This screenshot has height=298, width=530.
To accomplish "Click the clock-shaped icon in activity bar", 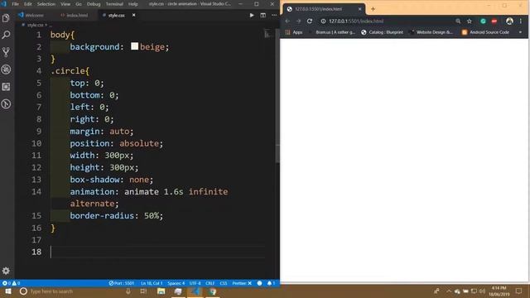I will click(x=6, y=104).
